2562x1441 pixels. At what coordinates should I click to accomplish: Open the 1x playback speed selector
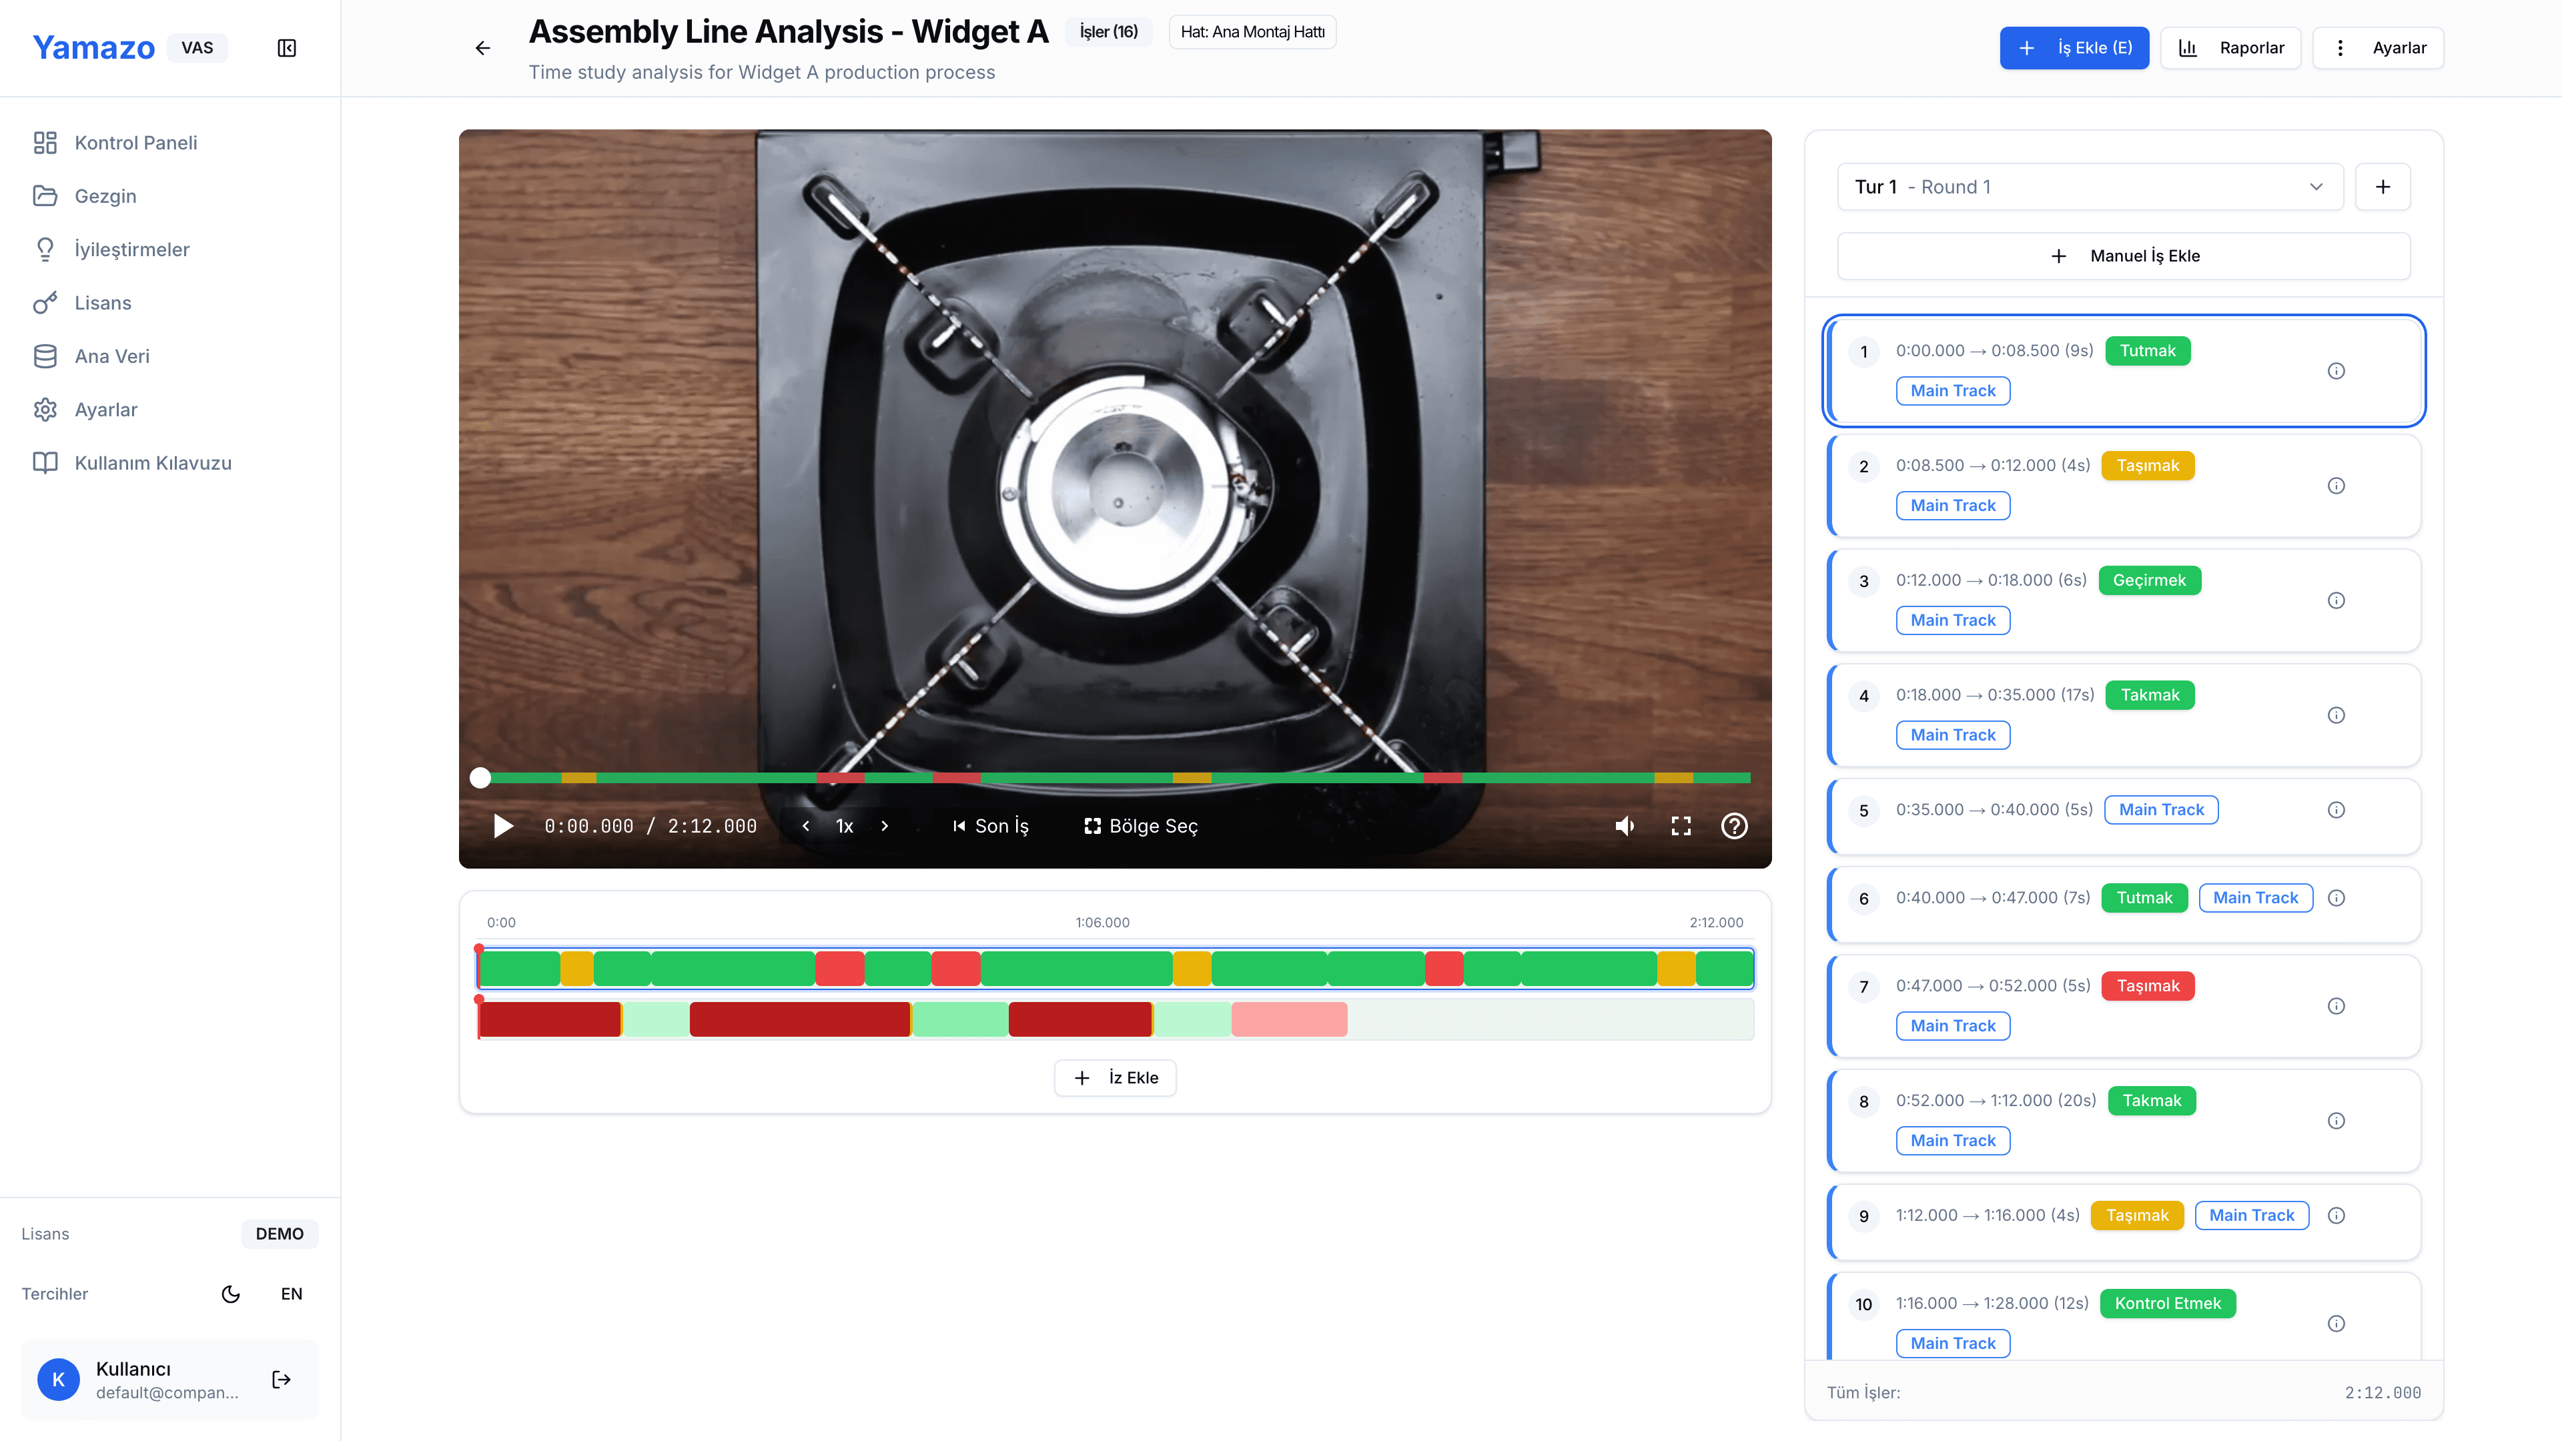(845, 825)
